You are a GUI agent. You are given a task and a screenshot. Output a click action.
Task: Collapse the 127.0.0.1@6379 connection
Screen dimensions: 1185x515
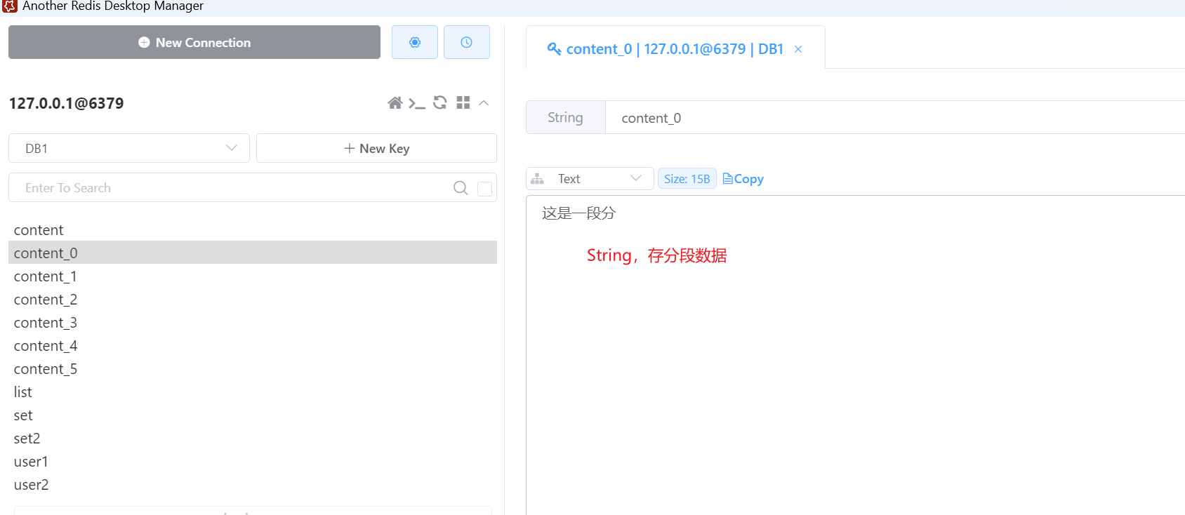pos(484,103)
